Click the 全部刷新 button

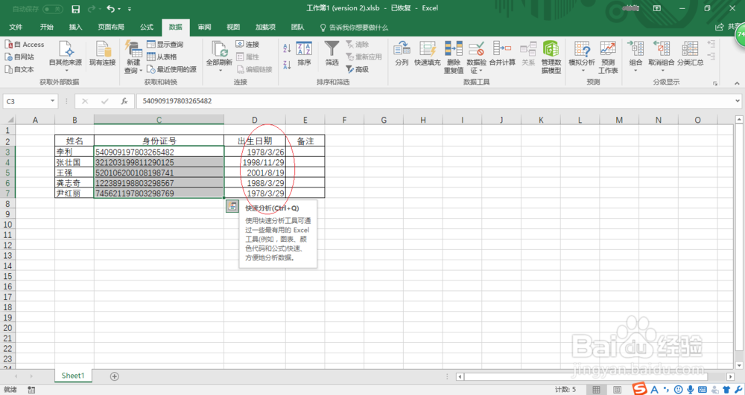[219, 56]
